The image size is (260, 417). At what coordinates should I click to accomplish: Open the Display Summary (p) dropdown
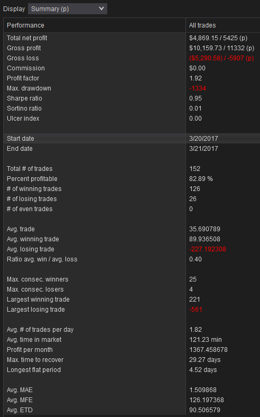coord(68,9)
